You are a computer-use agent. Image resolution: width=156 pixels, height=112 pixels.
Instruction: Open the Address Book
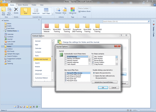click(85, 11)
